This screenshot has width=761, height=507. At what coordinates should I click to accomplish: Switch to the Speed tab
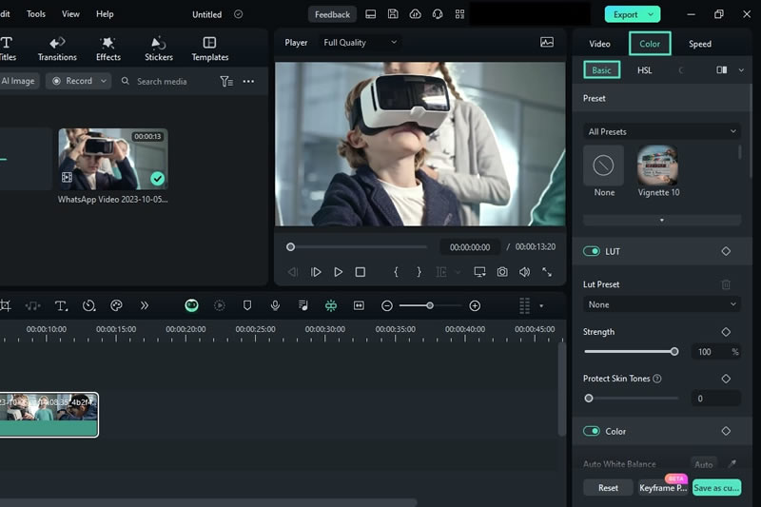click(700, 44)
